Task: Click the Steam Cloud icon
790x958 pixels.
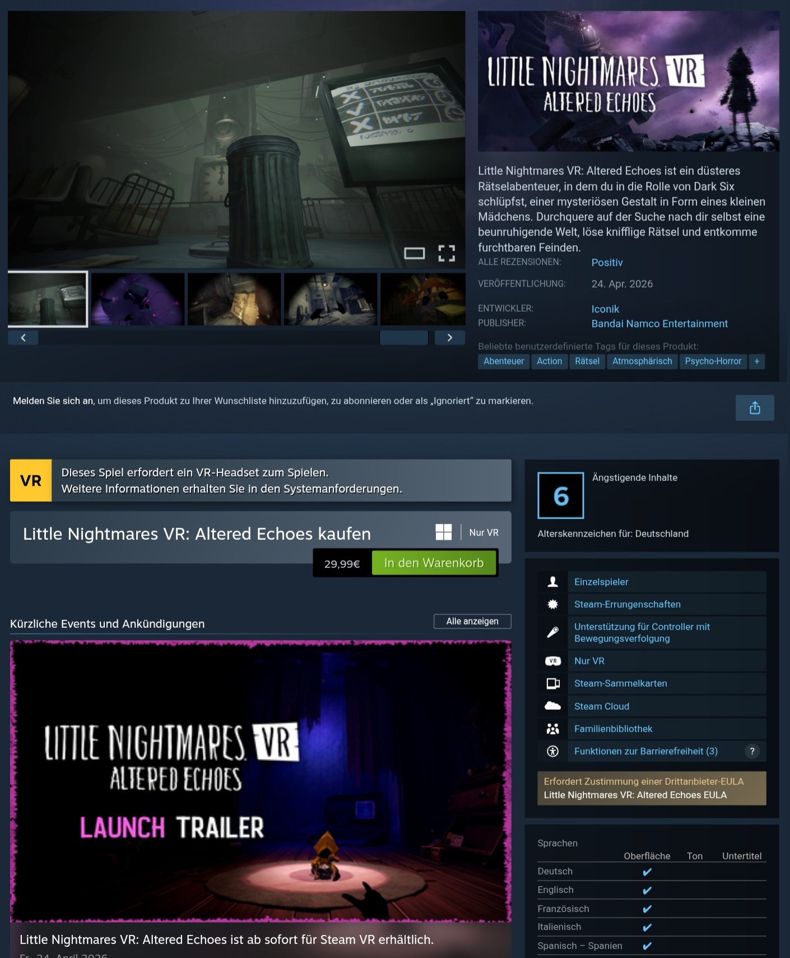Action: click(x=552, y=706)
